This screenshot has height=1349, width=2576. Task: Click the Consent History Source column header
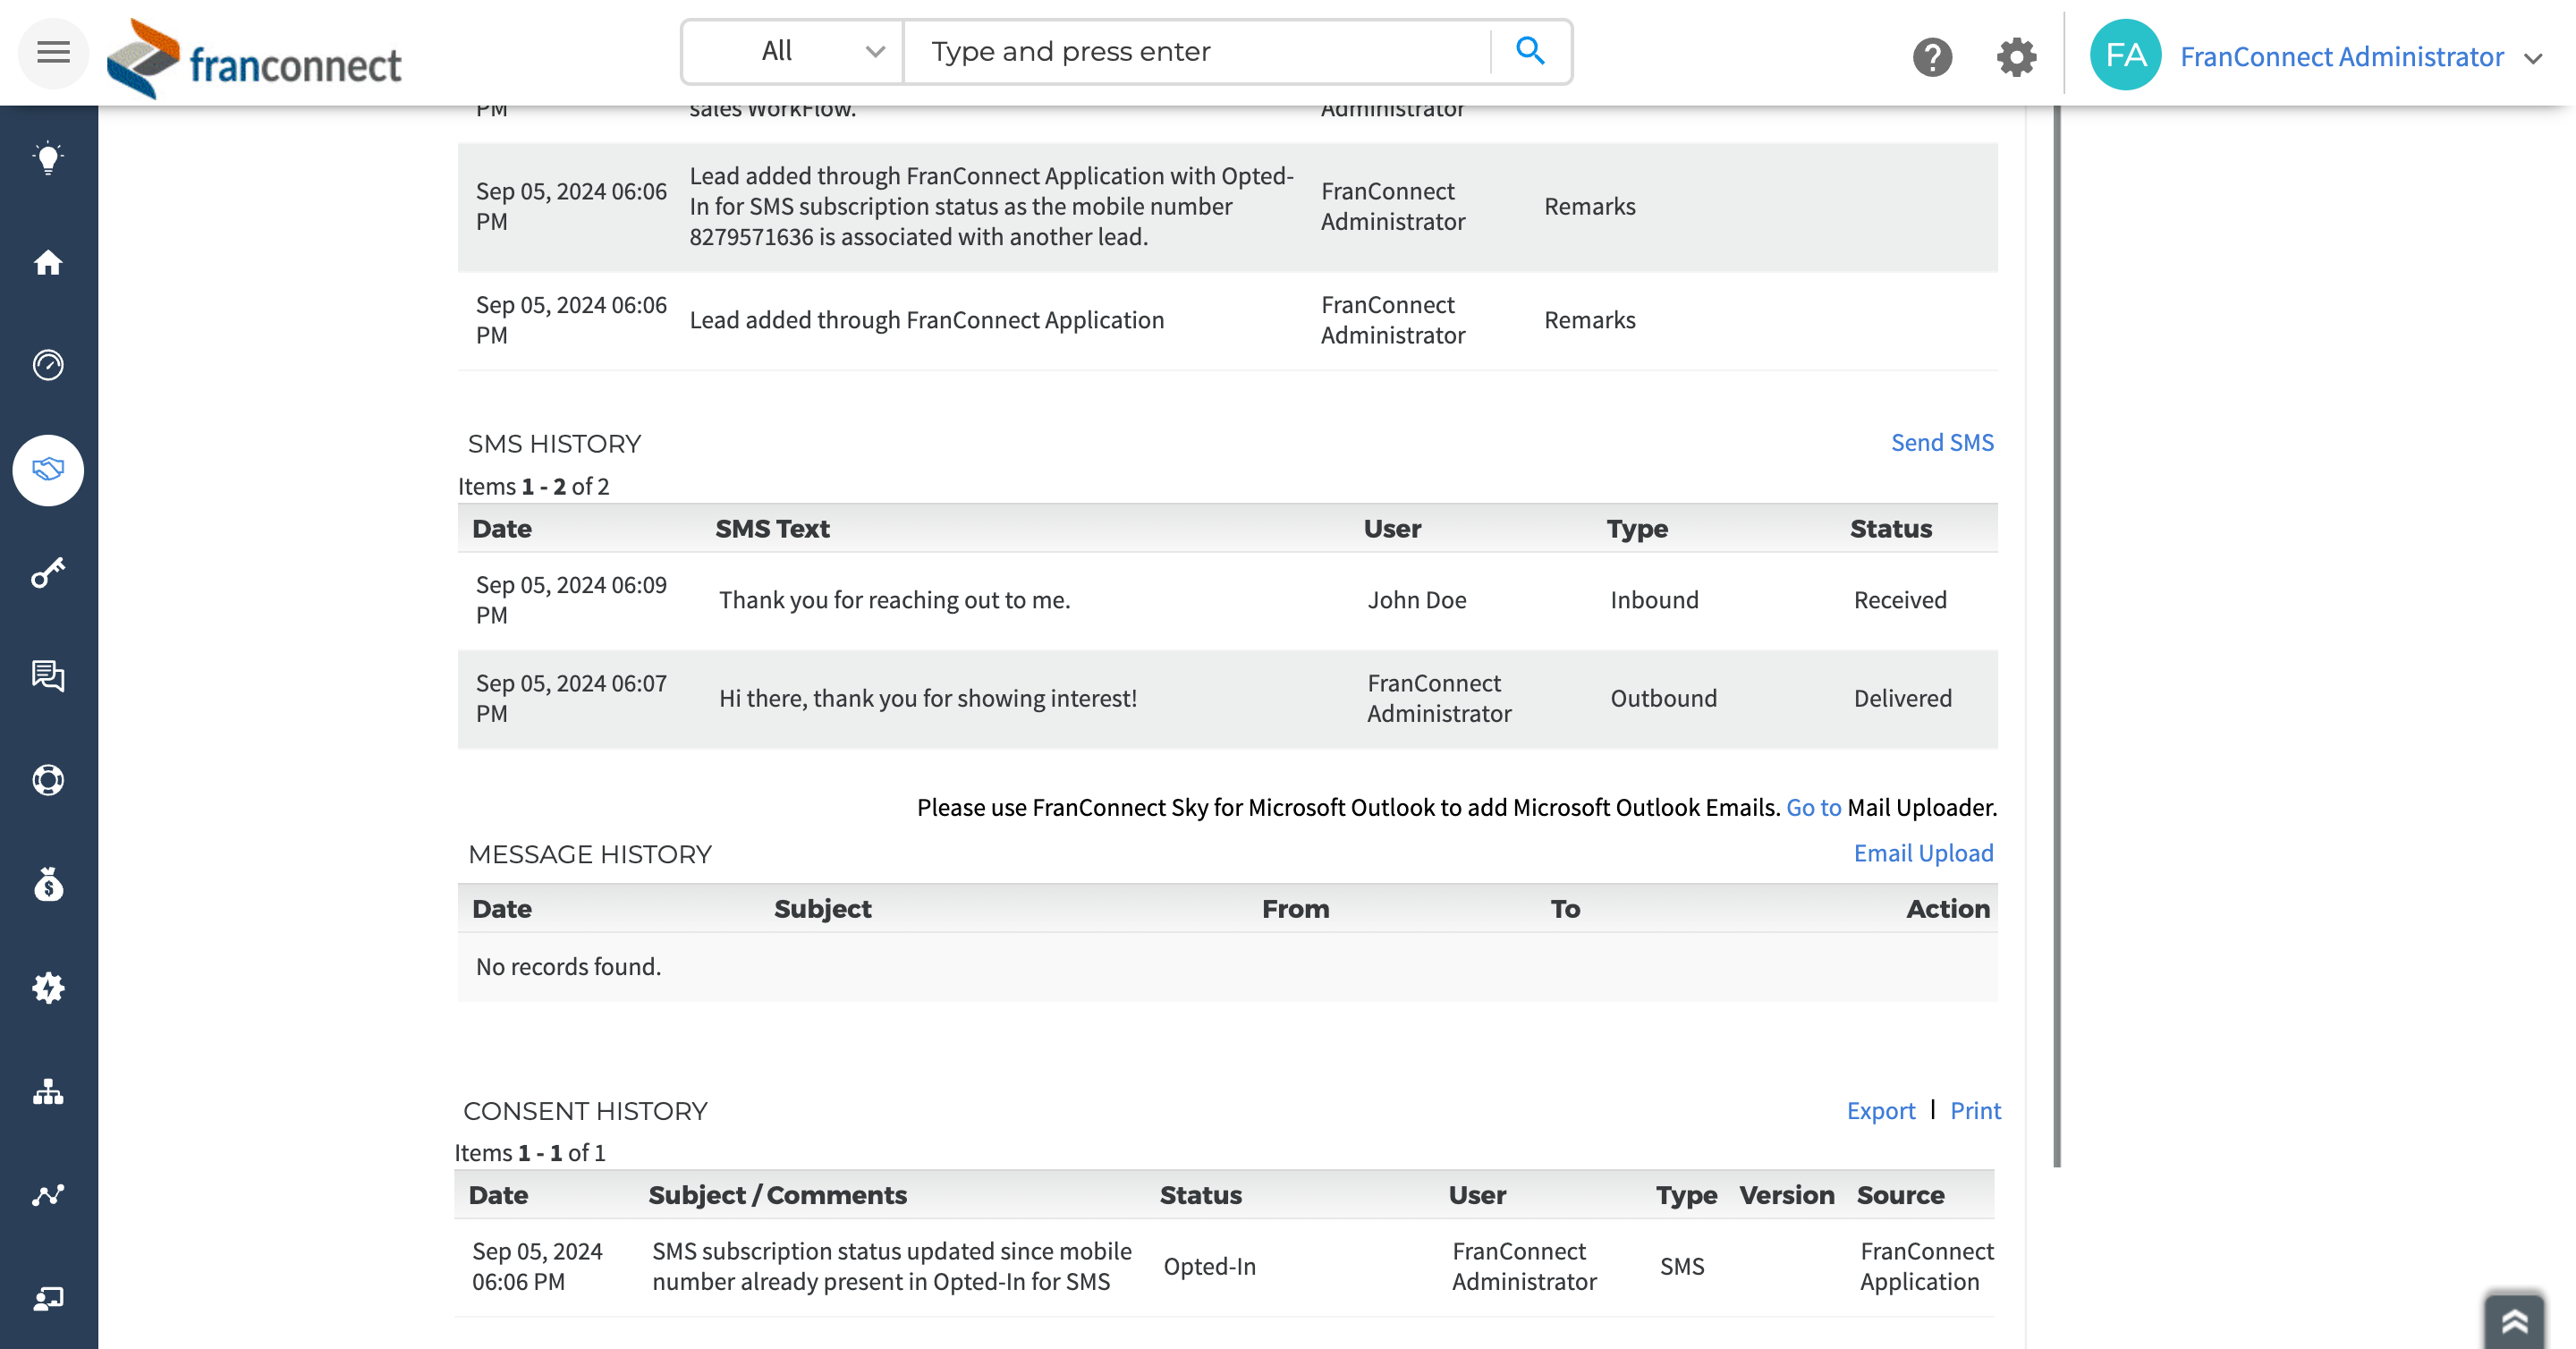pyautogui.click(x=1900, y=1194)
